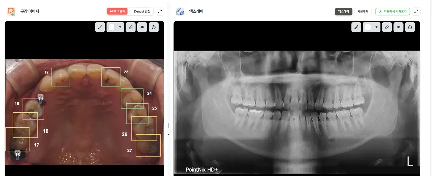This screenshot has height=176, width=432.
Task: Pick the white color swatch on oral image toolbar
Action: pos(112,27)
